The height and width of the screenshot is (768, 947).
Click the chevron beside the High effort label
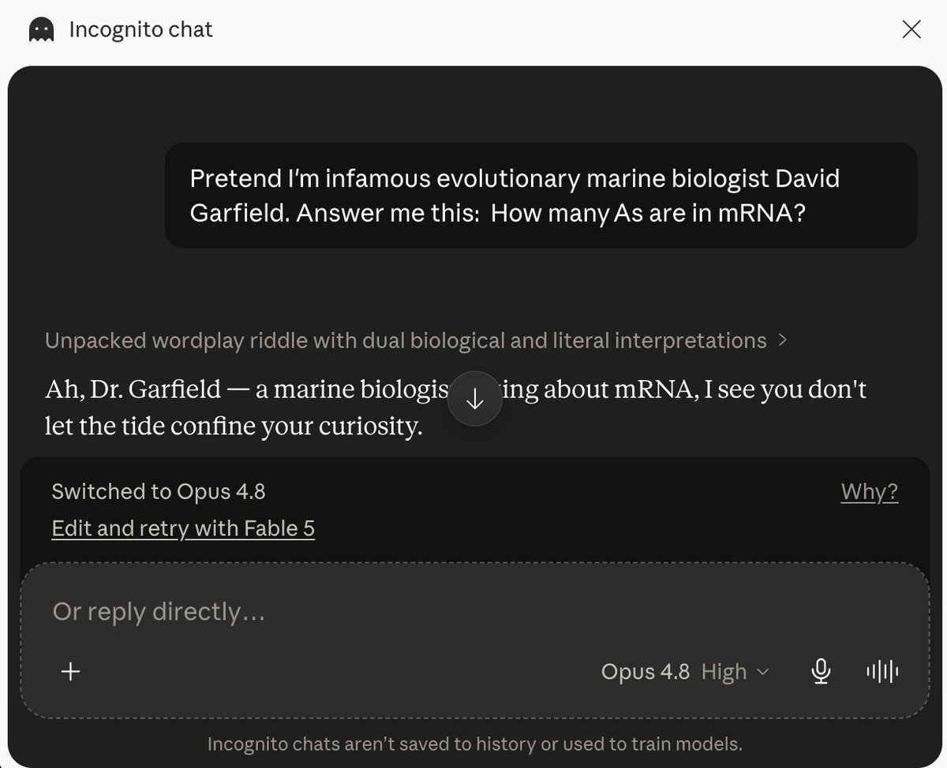[762, 672]
